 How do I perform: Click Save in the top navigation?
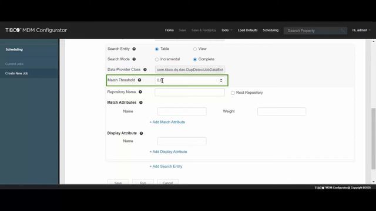coord(183,30)
